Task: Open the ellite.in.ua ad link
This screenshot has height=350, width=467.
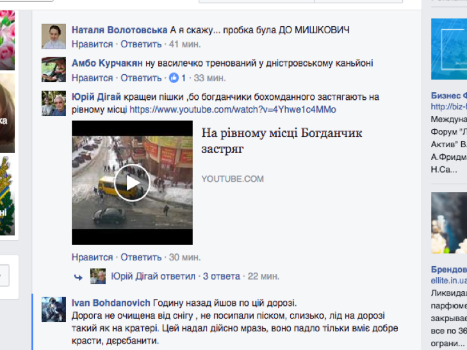Action: [449, 280]
